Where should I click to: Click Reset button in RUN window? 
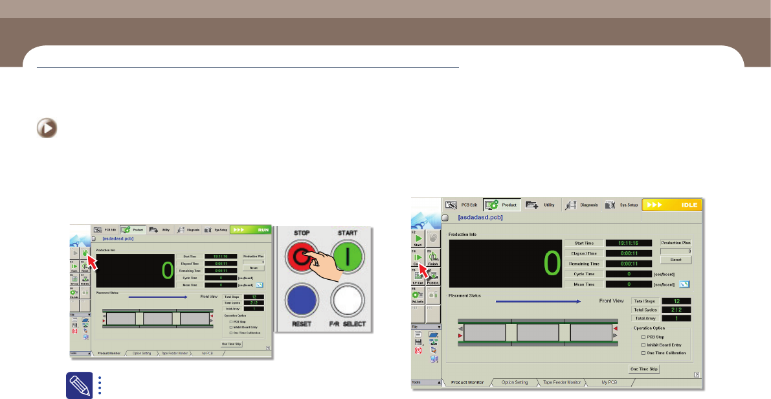click(x=254, y=268)
